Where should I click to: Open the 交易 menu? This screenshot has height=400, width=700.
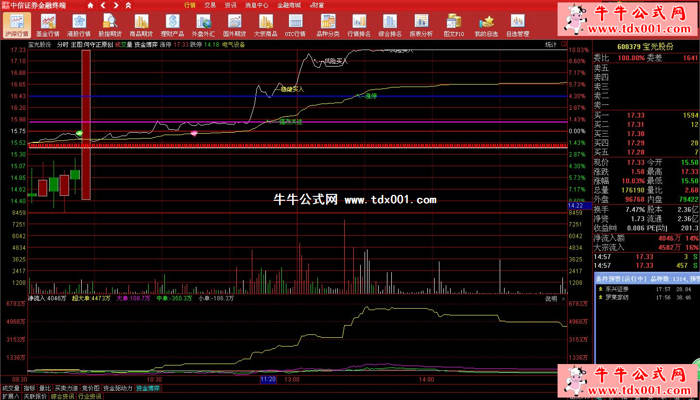(210, 5)
